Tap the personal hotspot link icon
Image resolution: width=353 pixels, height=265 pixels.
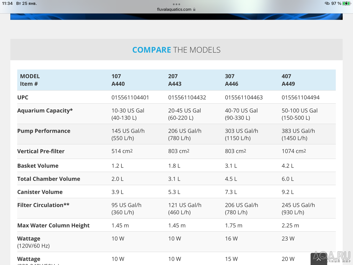click(327, 3)
